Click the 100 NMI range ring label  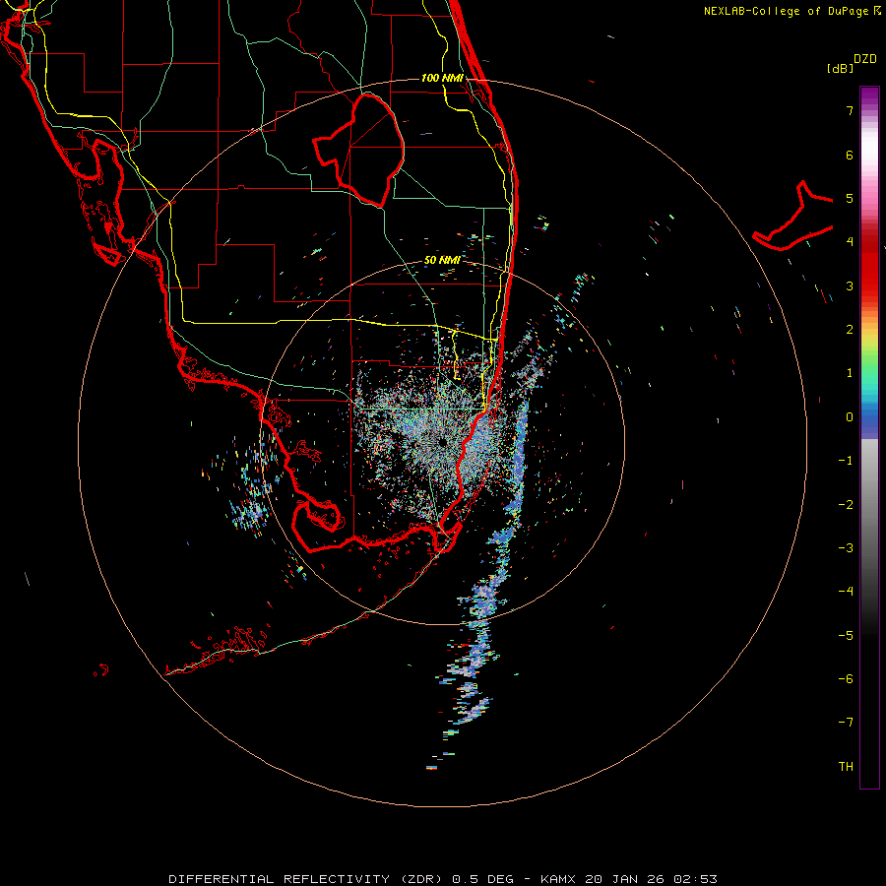tap(442, 78)
